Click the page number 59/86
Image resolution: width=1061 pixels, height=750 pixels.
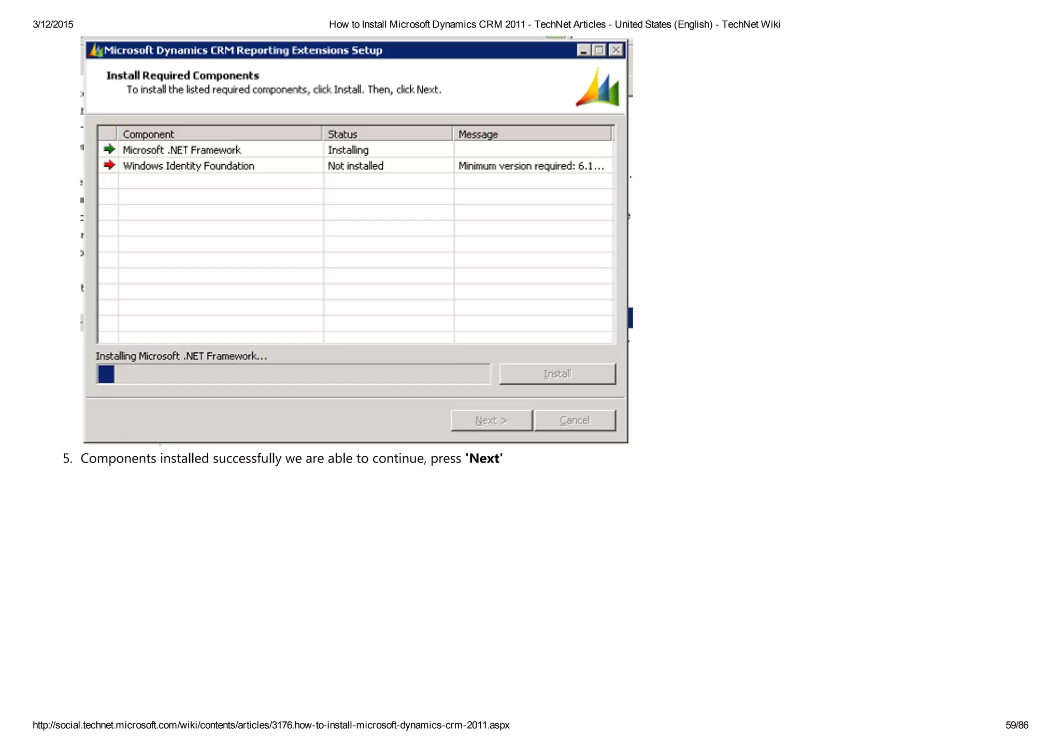pyautogui.click(x=1017, y=725)
